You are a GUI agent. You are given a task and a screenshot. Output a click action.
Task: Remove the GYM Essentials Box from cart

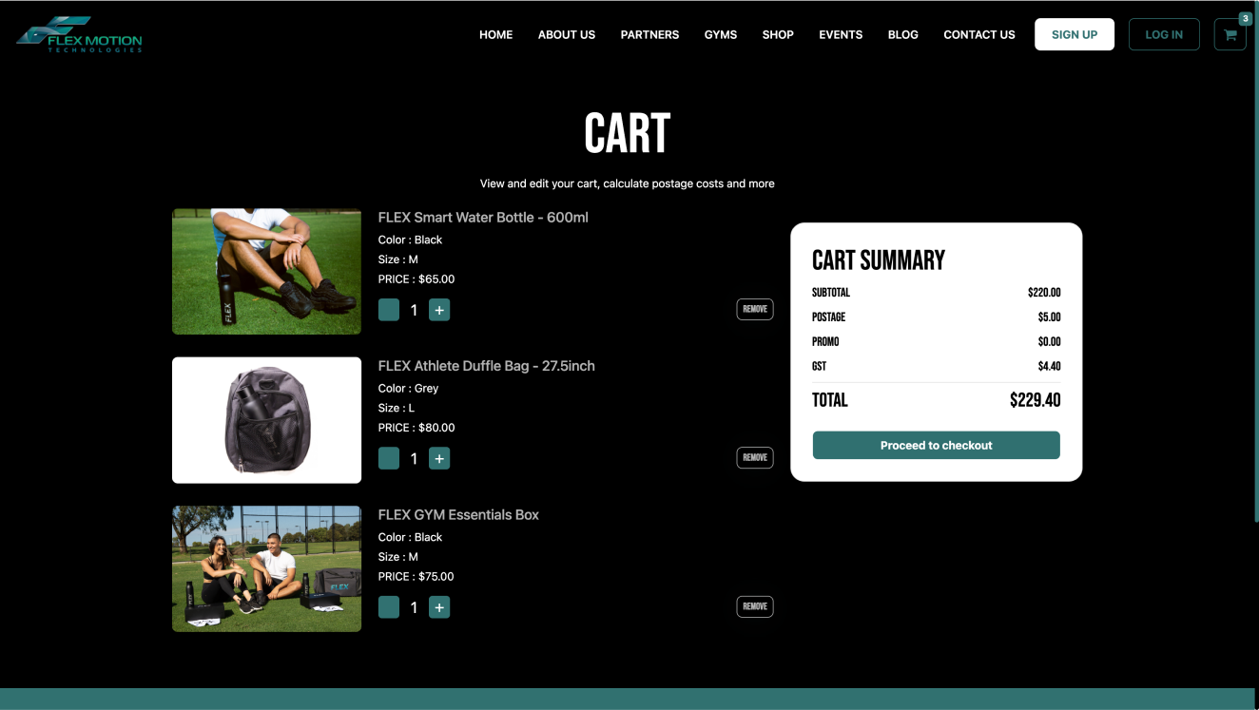[754, 606]
